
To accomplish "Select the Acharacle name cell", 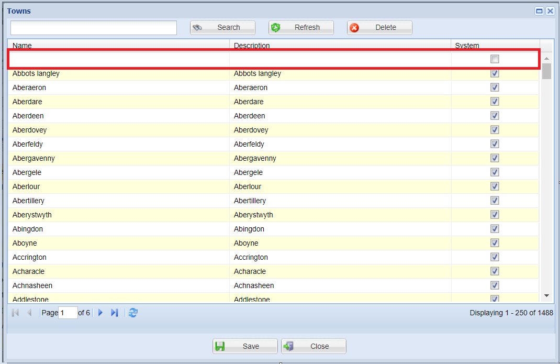I will (119, 271).
